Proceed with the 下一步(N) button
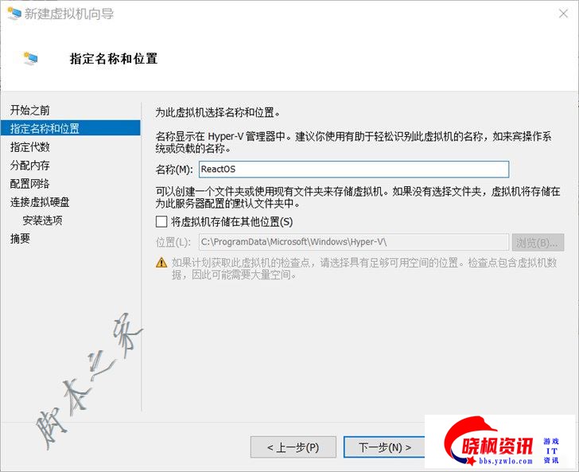 click(385, 447)
